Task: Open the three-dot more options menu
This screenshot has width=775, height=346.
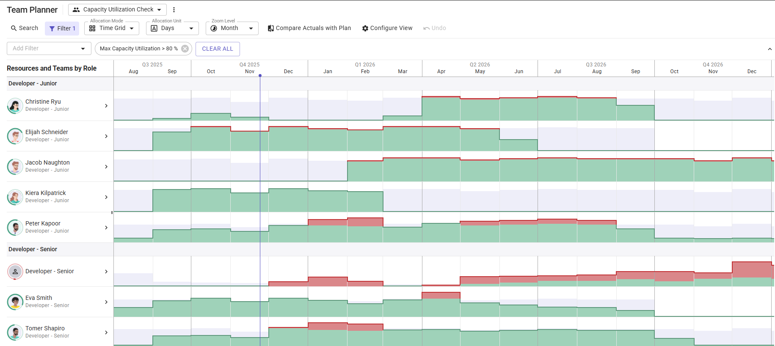Action: 174,10
